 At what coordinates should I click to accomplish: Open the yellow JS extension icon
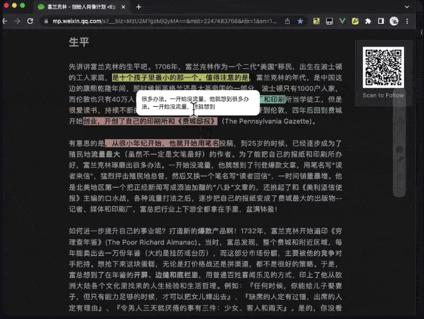316,21
